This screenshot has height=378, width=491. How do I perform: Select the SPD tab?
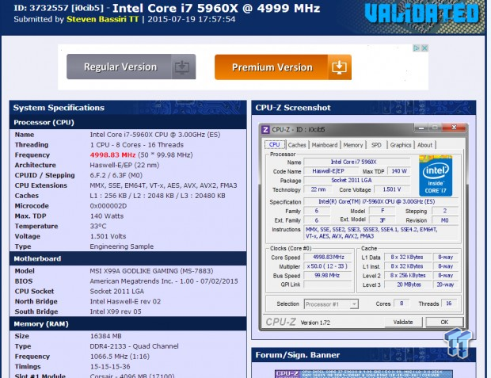(376, 145)
